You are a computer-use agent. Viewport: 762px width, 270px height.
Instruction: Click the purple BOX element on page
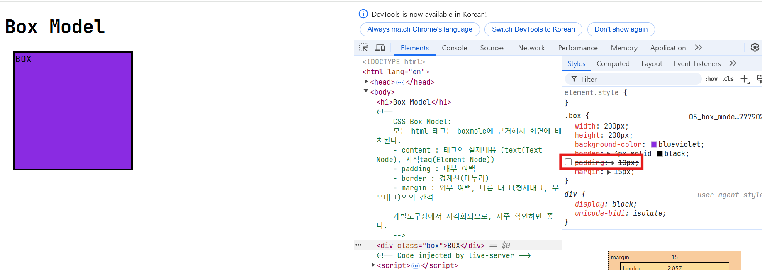(73, 111)
